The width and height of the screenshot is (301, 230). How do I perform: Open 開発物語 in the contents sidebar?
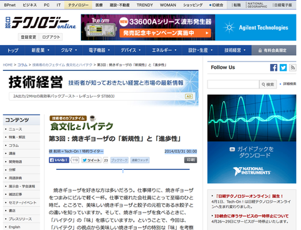[x=15, y=162]
